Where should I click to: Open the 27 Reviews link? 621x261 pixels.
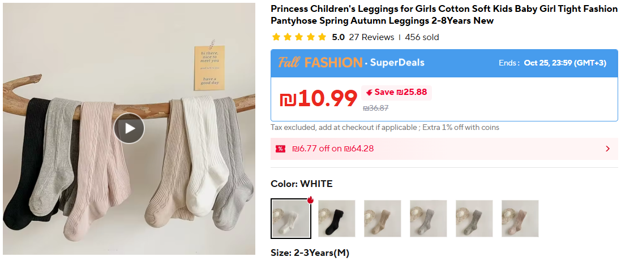[x=371, y=37]
